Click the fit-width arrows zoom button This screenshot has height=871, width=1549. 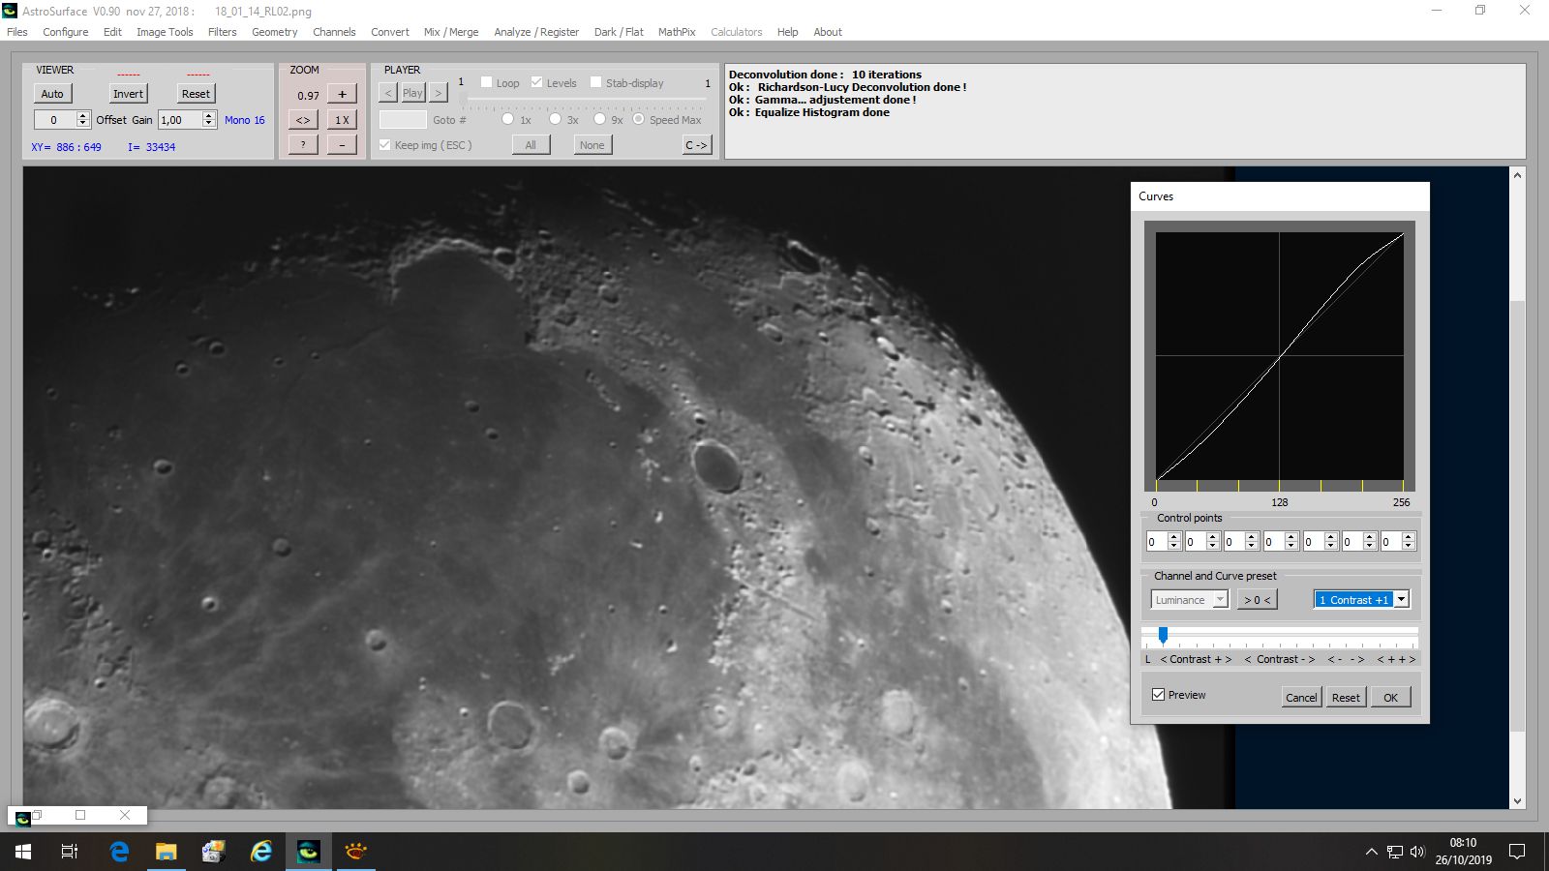tap(303, 120)
